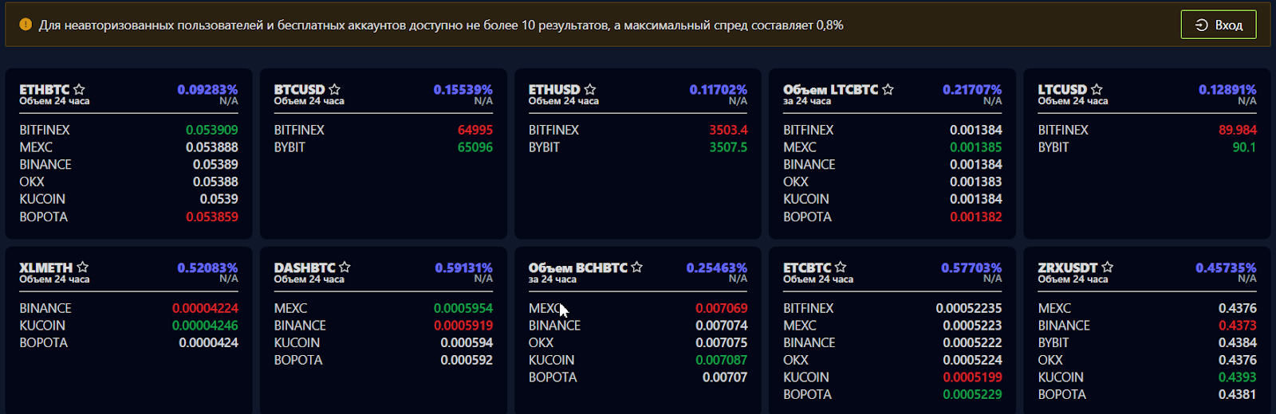
Task: Click BOPOTA exchange name in XLMETH card
Action: tap(43, 343)
